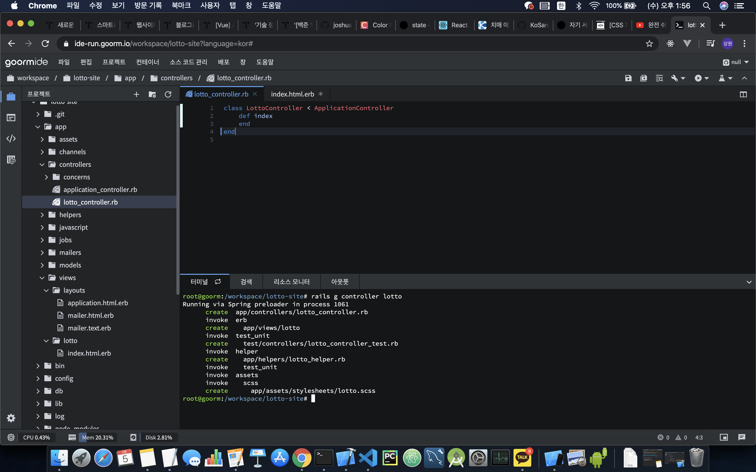Collapse the views folder

(x=42, y=278)
